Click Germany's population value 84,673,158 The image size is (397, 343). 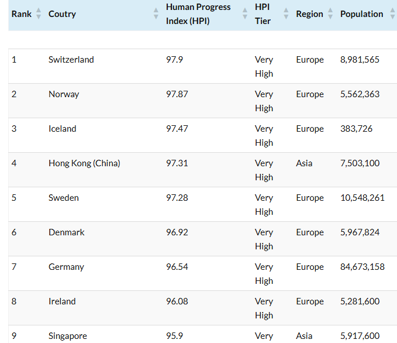pos(362,267)
